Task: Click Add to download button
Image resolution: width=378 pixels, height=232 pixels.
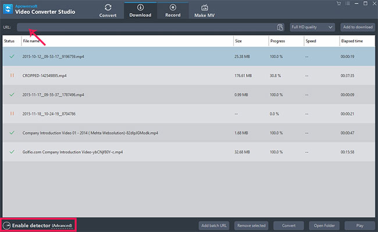Action: (x=358, y=27)
